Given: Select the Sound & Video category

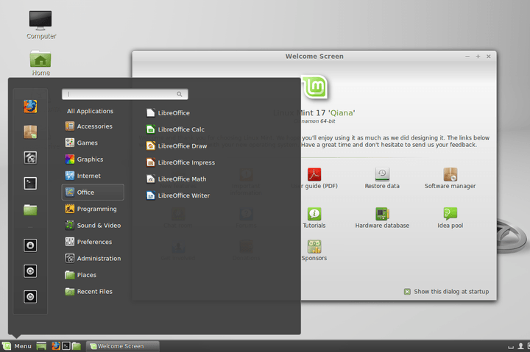Looking at the screenshot, I should click(93, 226).
